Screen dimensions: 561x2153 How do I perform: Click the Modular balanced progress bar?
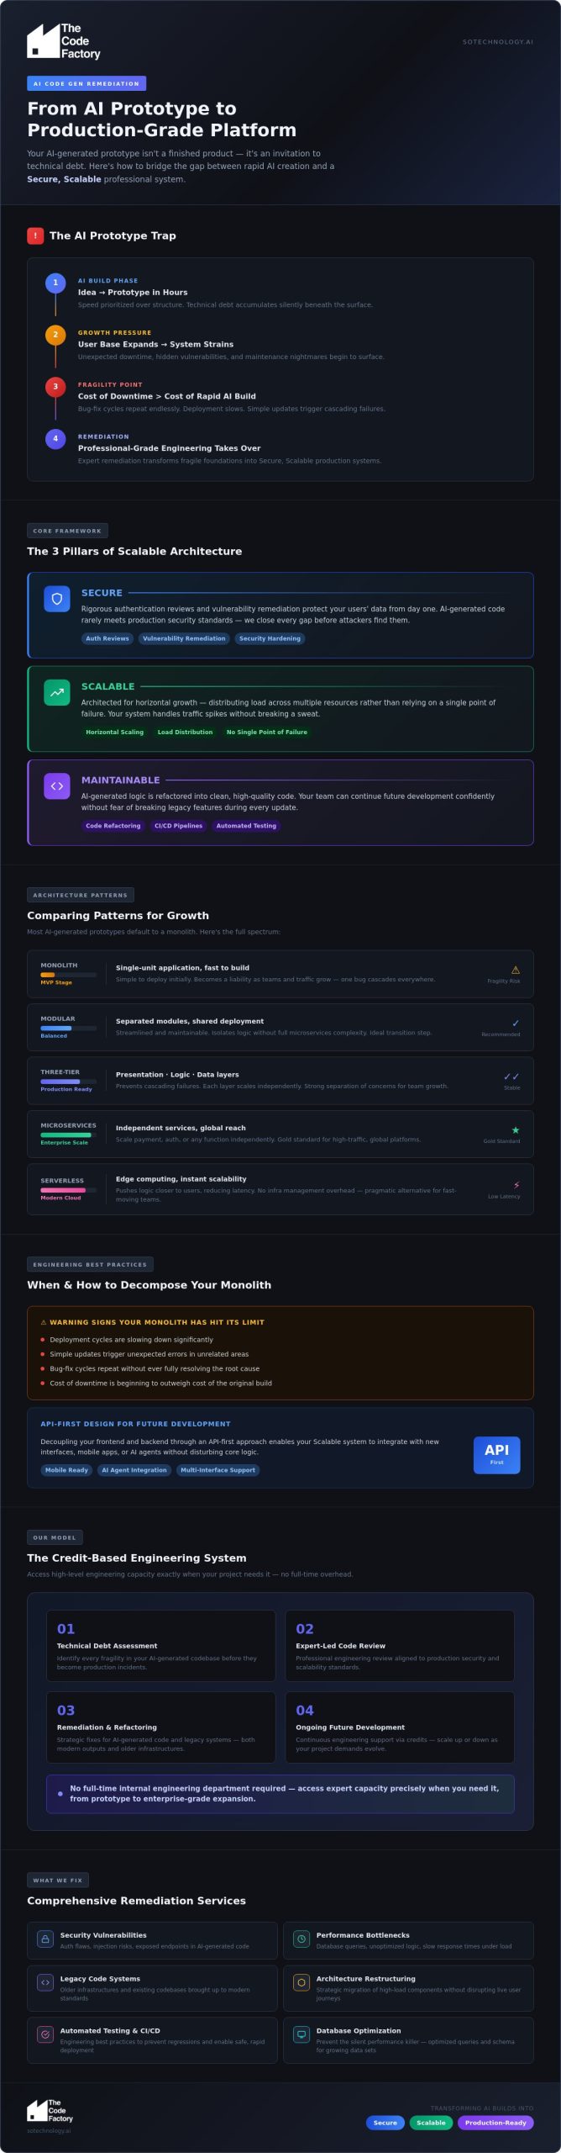68,1028
